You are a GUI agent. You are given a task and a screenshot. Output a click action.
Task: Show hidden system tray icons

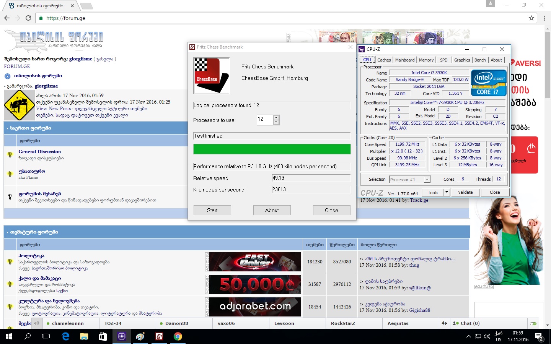click(468, 336)
